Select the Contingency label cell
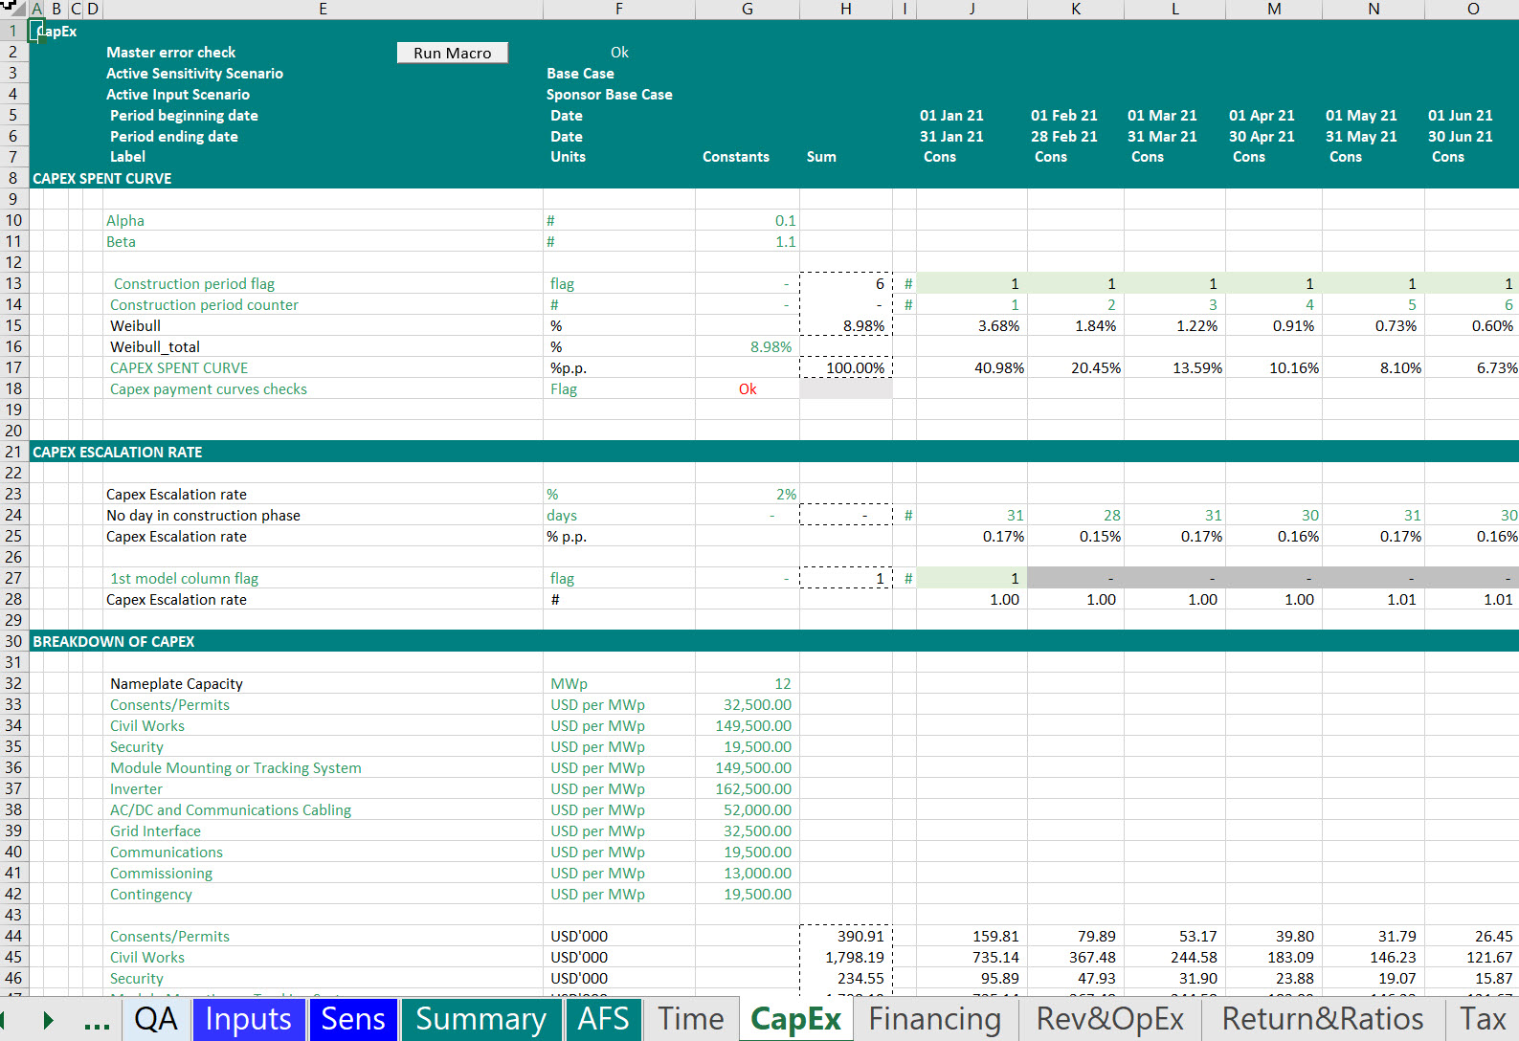The image size is (1519, 1041). coord(323,894)
